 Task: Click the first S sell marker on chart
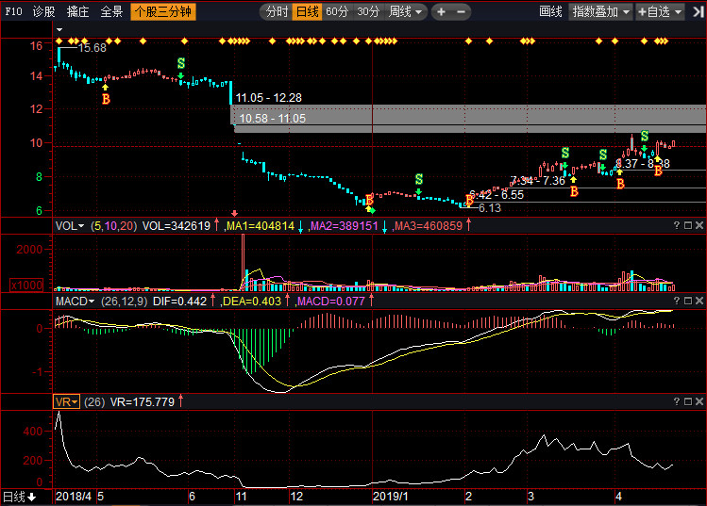point(180,63)
